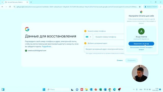This screenshot has height=92, width=163.
Task: Select the Account Recovery Options tab
Action: click(x=16, y=2)
